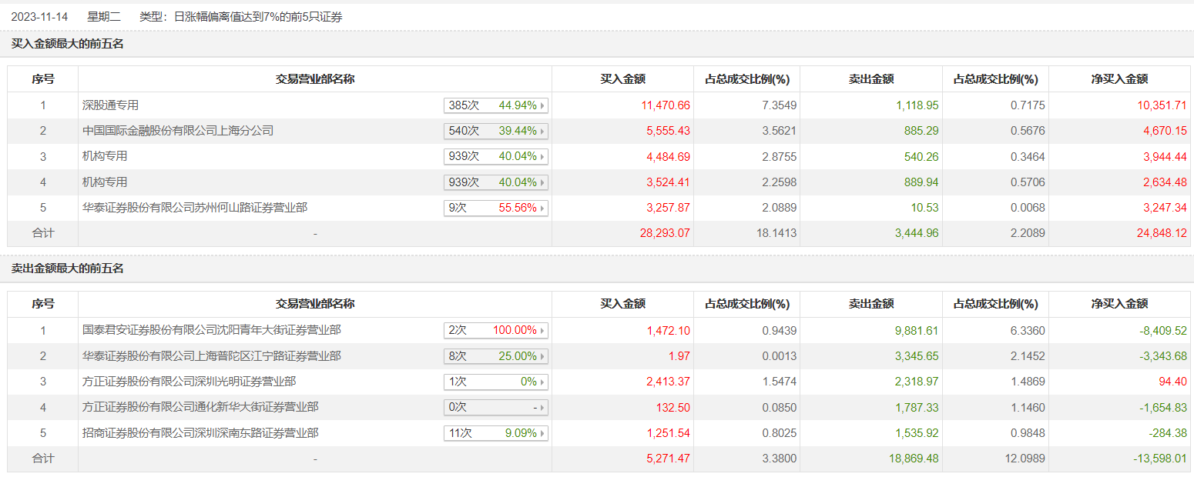Expand the 540次 39.44% stats box

[x=496, y=131]
